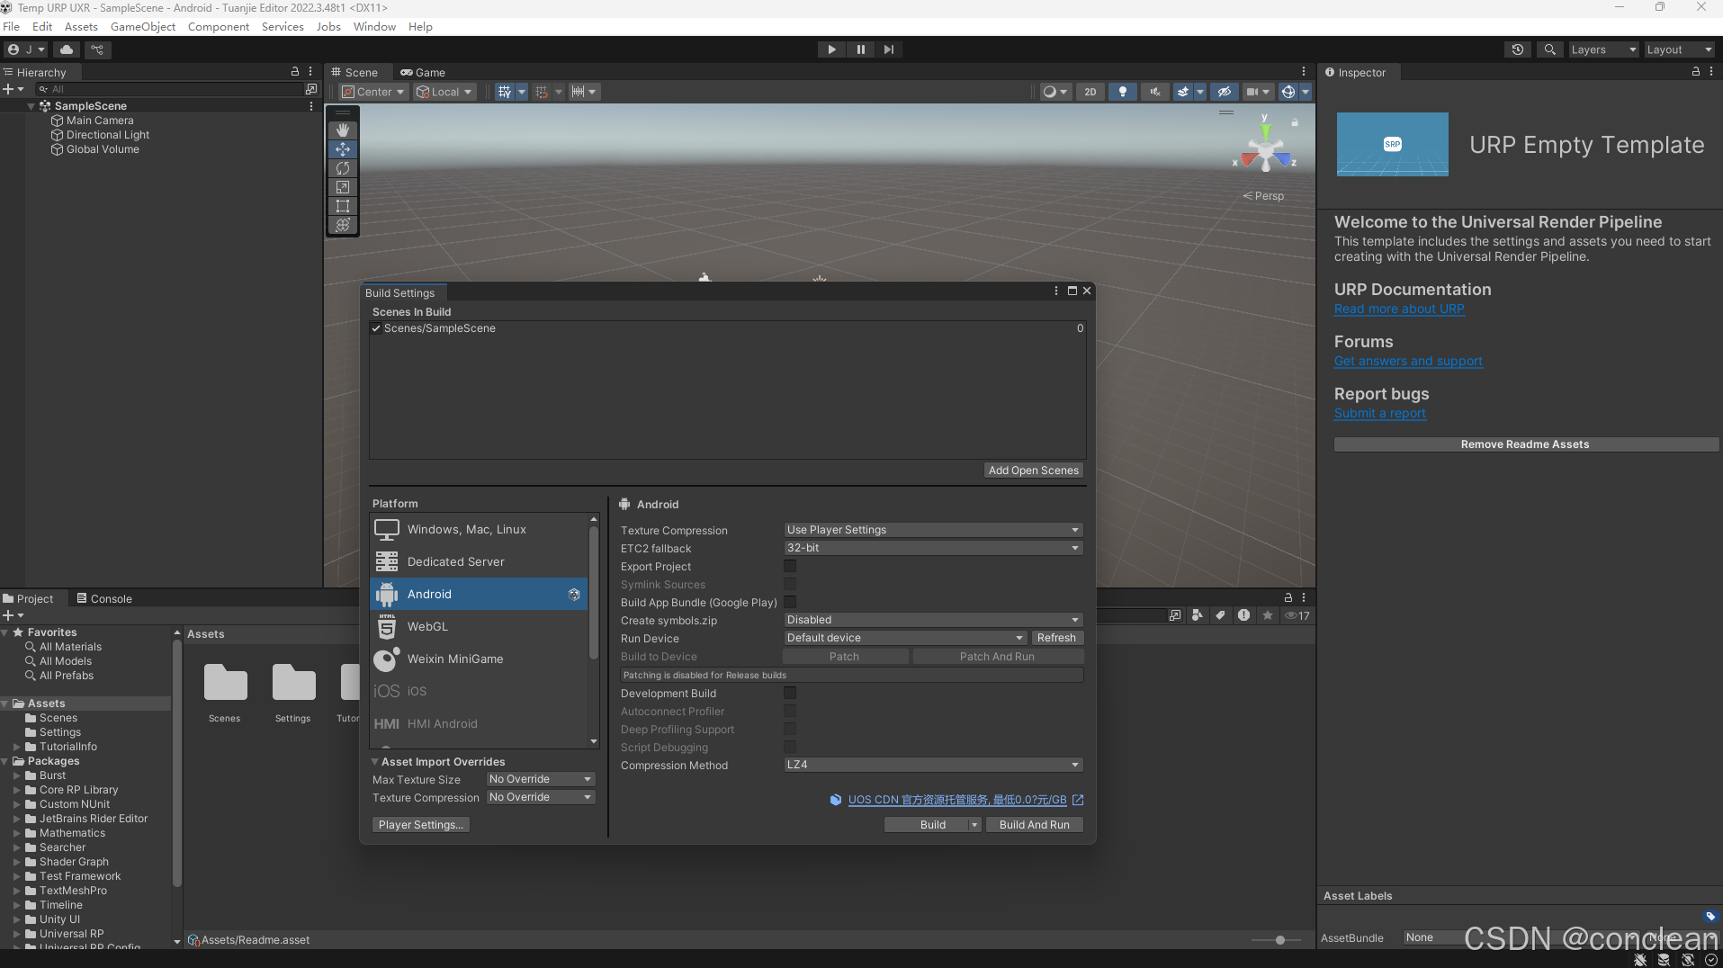Select Main Camera in Hierarchy
The width and height of the screenshot is (1723, 968).
pyautogui.click(x=100, y=121)
